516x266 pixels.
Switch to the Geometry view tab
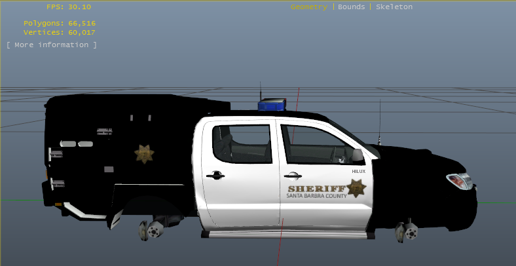308,7
